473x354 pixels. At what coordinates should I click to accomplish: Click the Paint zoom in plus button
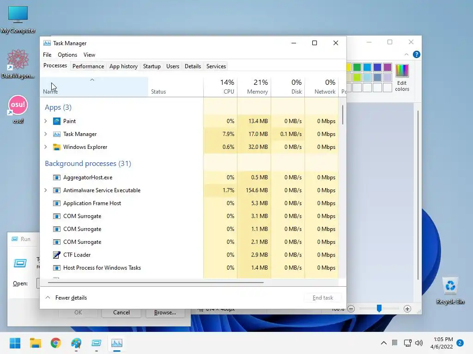(x=407, y=309)
